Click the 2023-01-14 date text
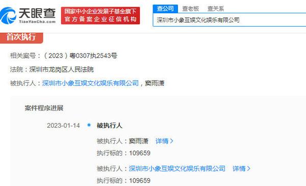Image resolution: width=306 pixels, height=186 pixels. click(x=63, y=125)
